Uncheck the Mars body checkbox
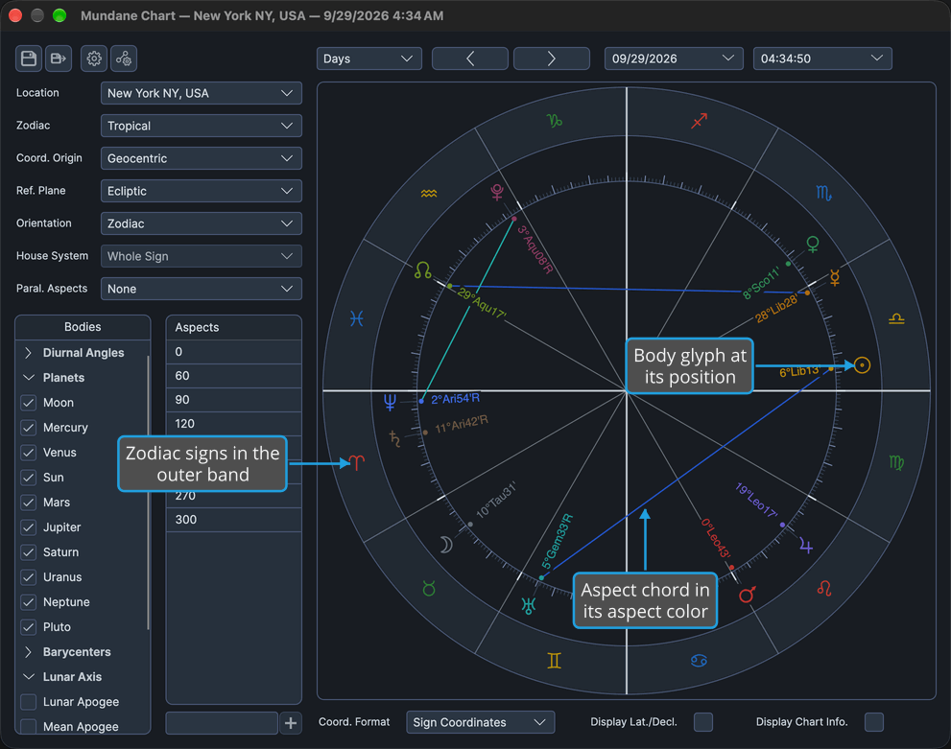 coord(29,503)
